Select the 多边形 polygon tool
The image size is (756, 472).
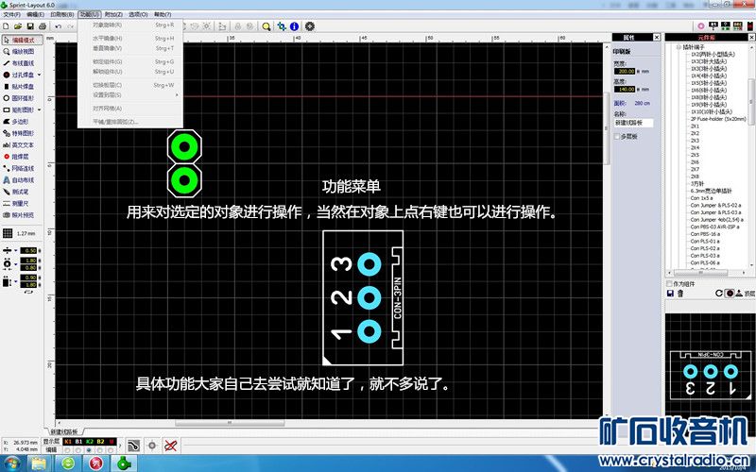coord(23,122)
